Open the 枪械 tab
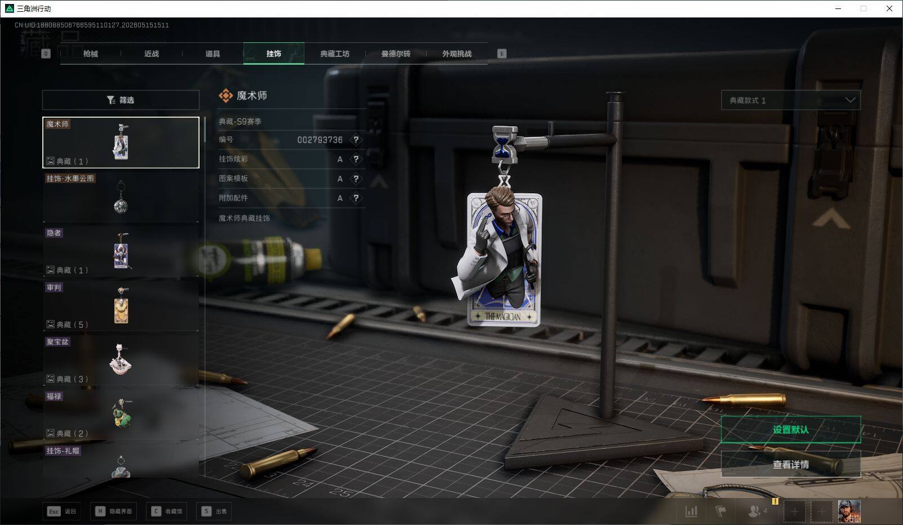Image resolution: width=903 pixels, height=525 pixels. click(x=90, y=54)
